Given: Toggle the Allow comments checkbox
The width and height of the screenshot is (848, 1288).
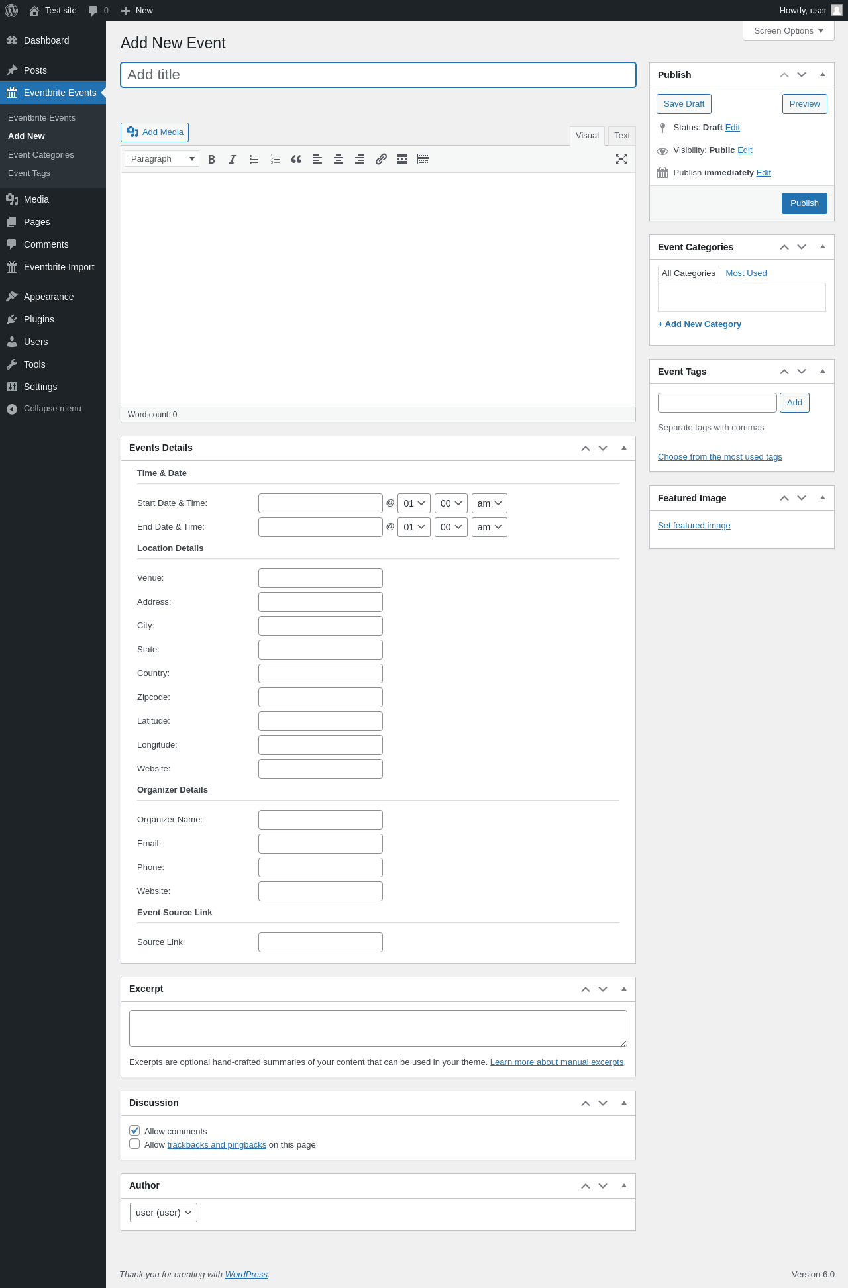Looking at the screenshot, I should (134, 1130).
